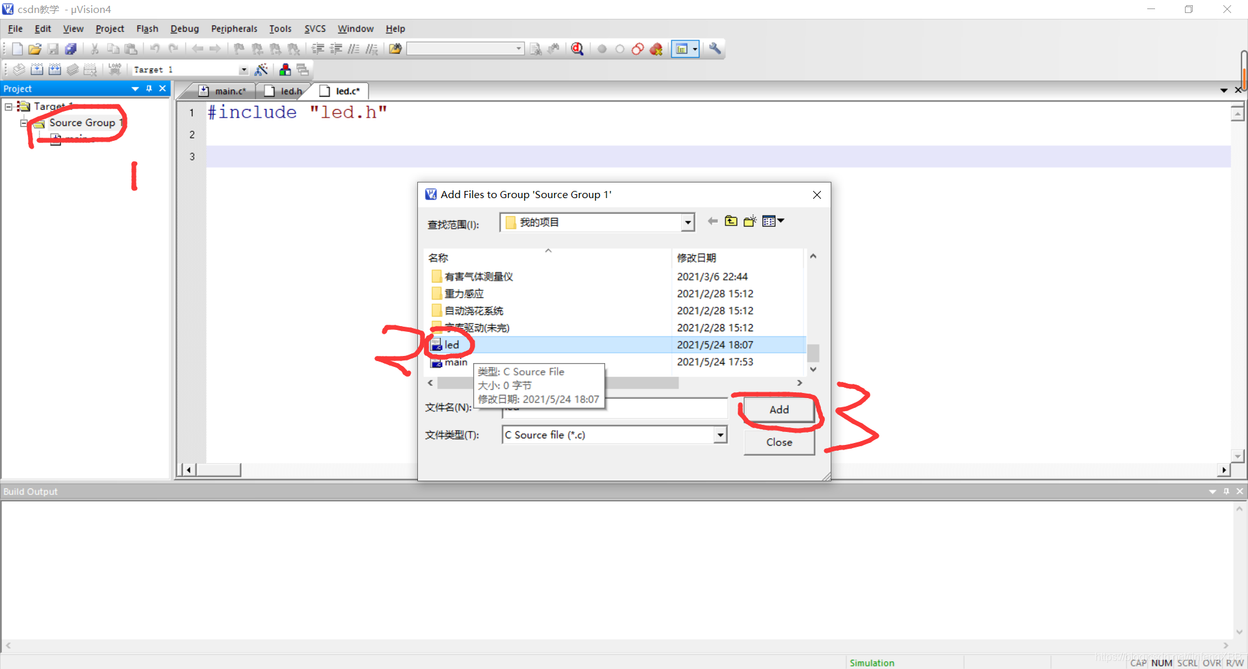Click the Translate current file icon
The height and width of the screenshot is (669, 1248).
click(19, 69)
